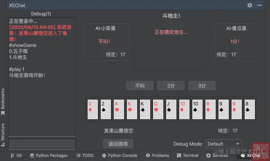Click the 斗地主游戏开始！ chat line

point(27,75)
